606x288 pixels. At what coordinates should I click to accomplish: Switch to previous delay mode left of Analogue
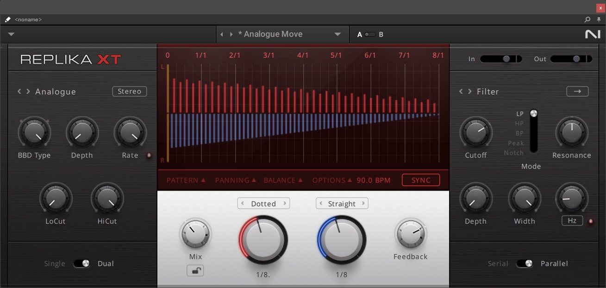coord(19,92)
